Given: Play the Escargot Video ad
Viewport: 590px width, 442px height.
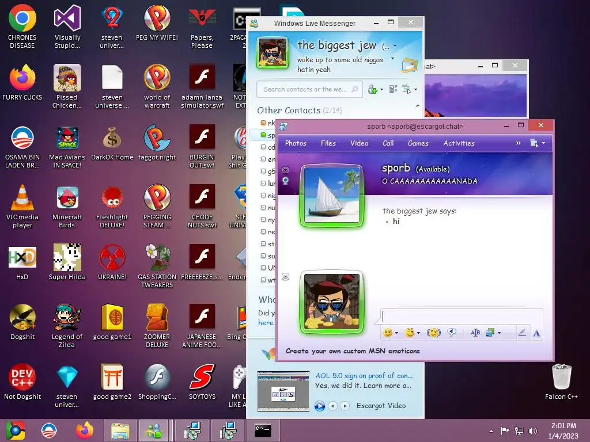Looking at the screenshot, I should coord(319,406).
